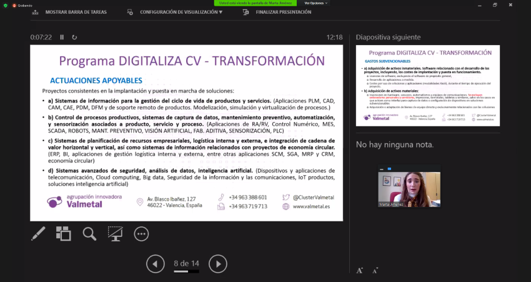Open the Ver Opciones dropdown
Screen dimensions: 531x282
[316, 3]
